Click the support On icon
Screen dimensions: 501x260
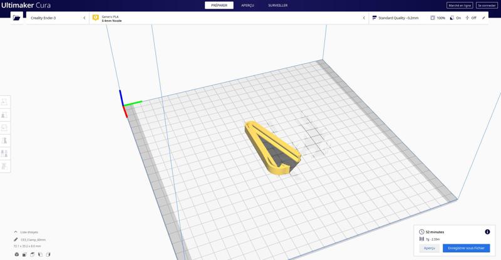pyautogui.click(x=452, y=18)
